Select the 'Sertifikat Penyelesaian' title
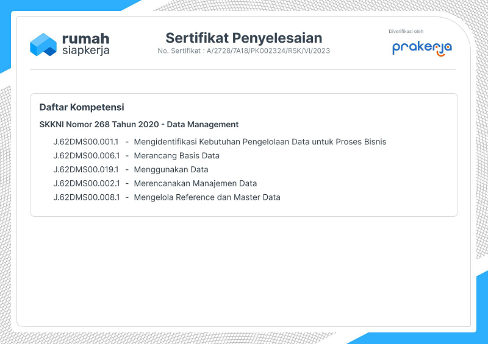 [x=243, y=38]
